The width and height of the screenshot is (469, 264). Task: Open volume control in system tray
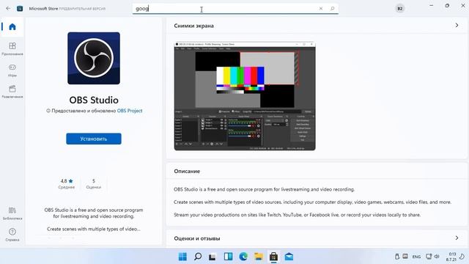point(437,257)
